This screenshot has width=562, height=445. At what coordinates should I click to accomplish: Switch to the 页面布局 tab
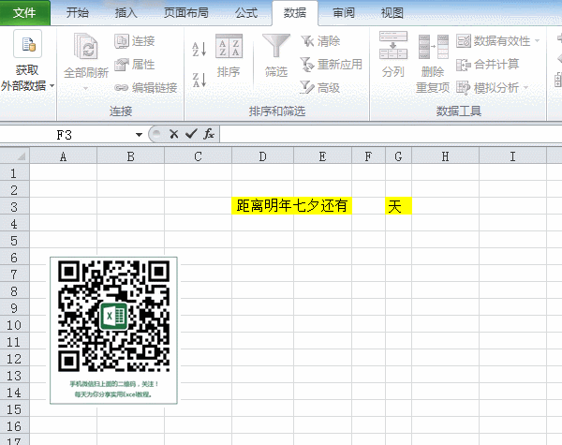tap(186, 12)
